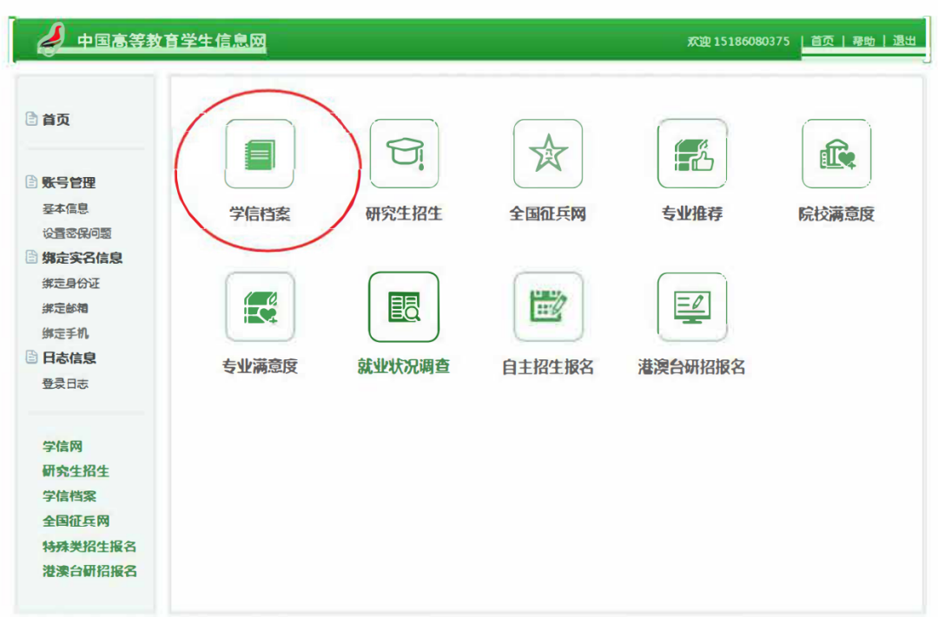This screenshot has height=617, width=938.
Task: Open the 港澳台研招报名 monitor icon
Action: coord(692,306)
